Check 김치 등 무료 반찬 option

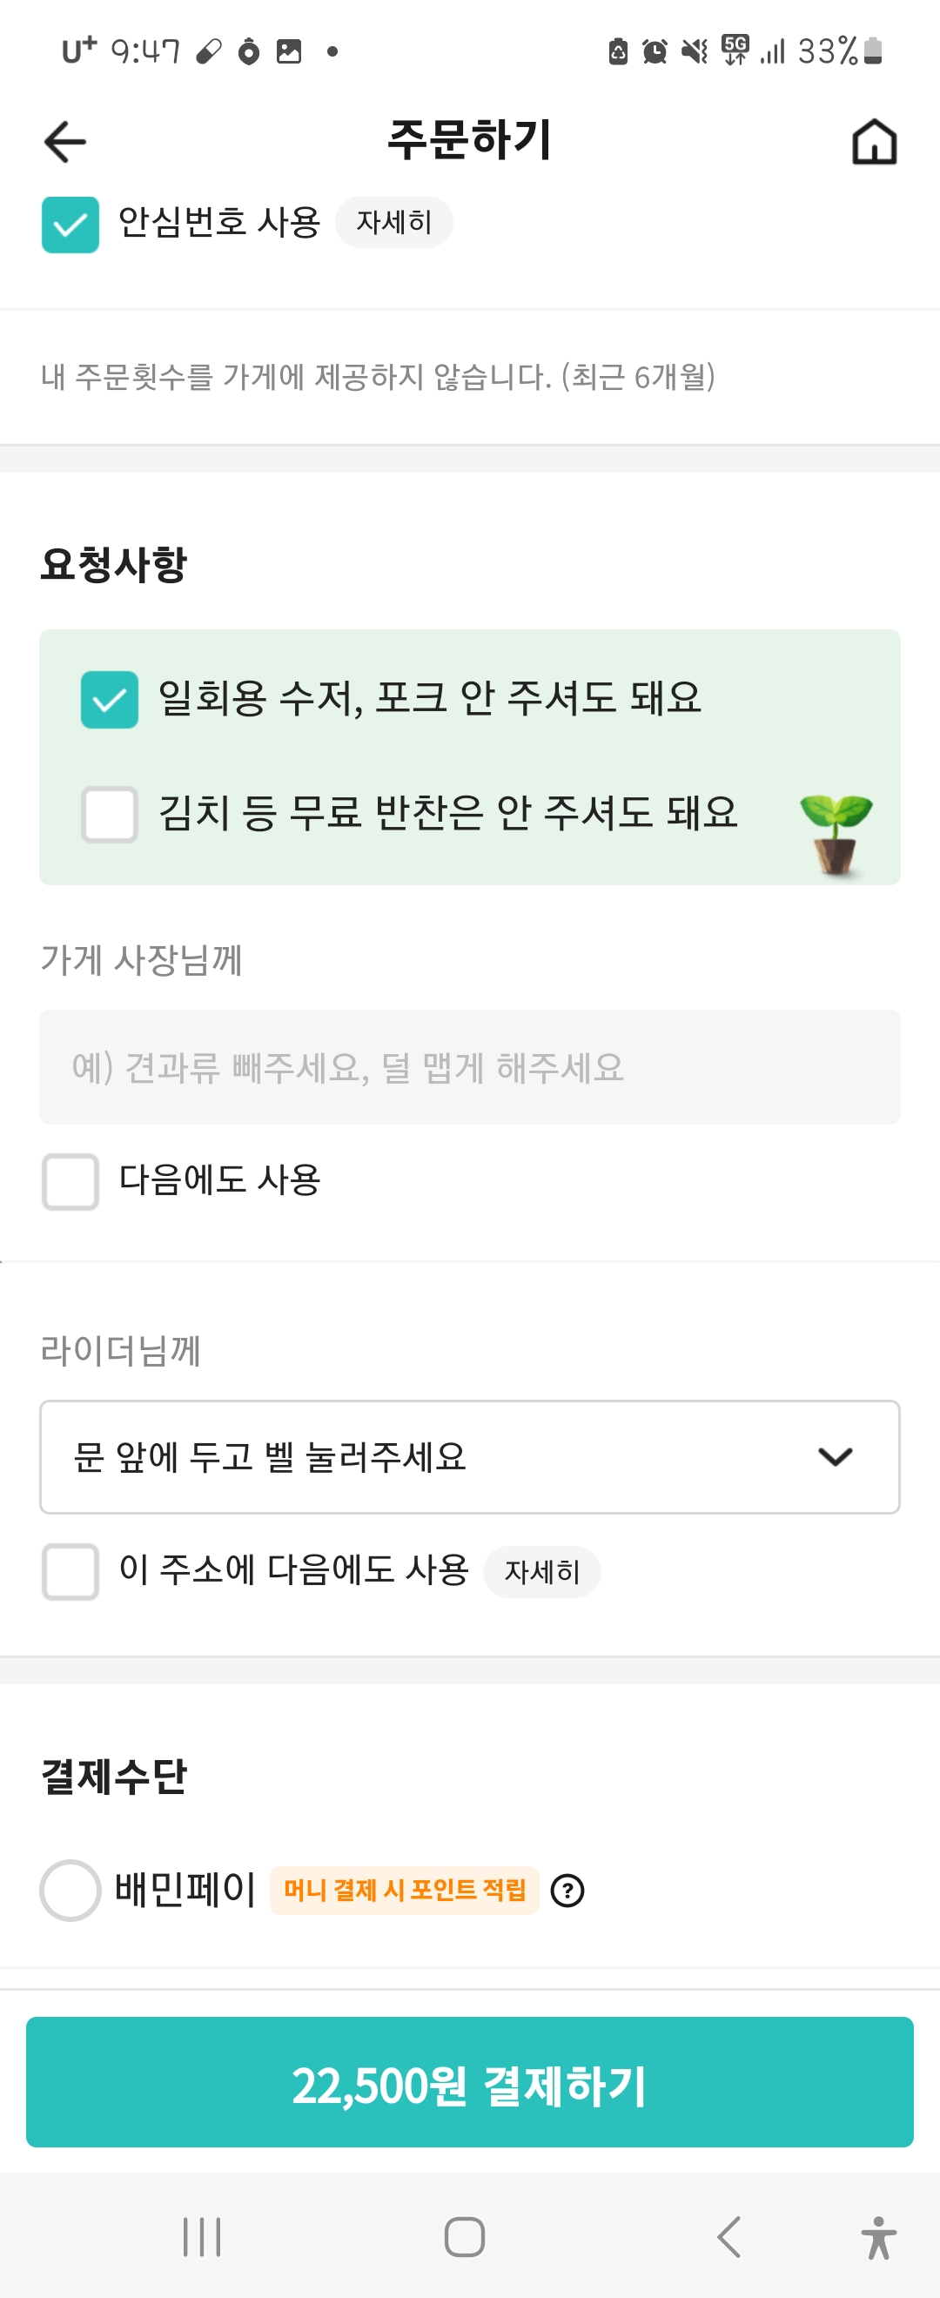tap(110, 815)
